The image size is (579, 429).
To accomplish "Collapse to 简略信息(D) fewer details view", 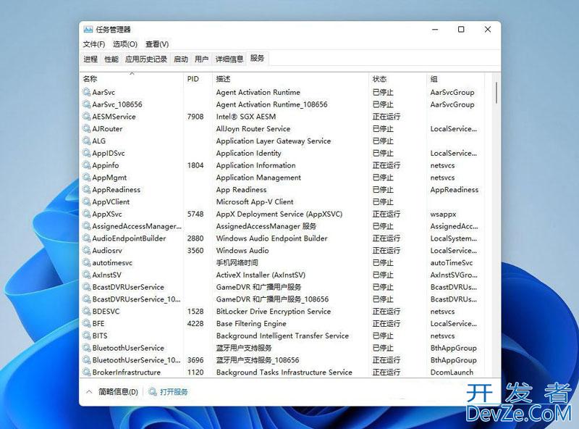I will (x=112, y=391).
